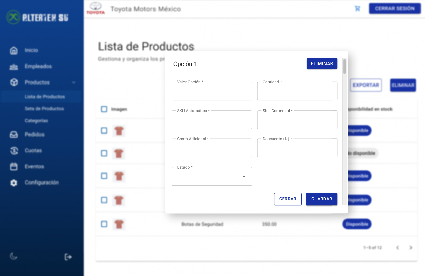The height and width of the screenshot is (276, 425).
Task: Click the GUARDAR button
Action: click(x=322, y=199)
